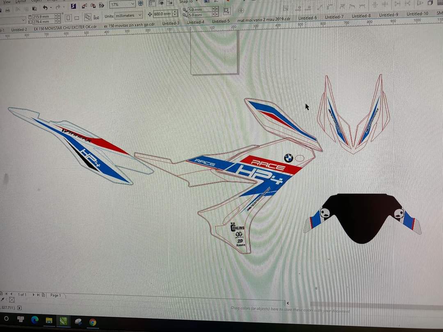Switch to Untitled-10 document tab
The image size is (443, 332).
click(x=418, y=14)
